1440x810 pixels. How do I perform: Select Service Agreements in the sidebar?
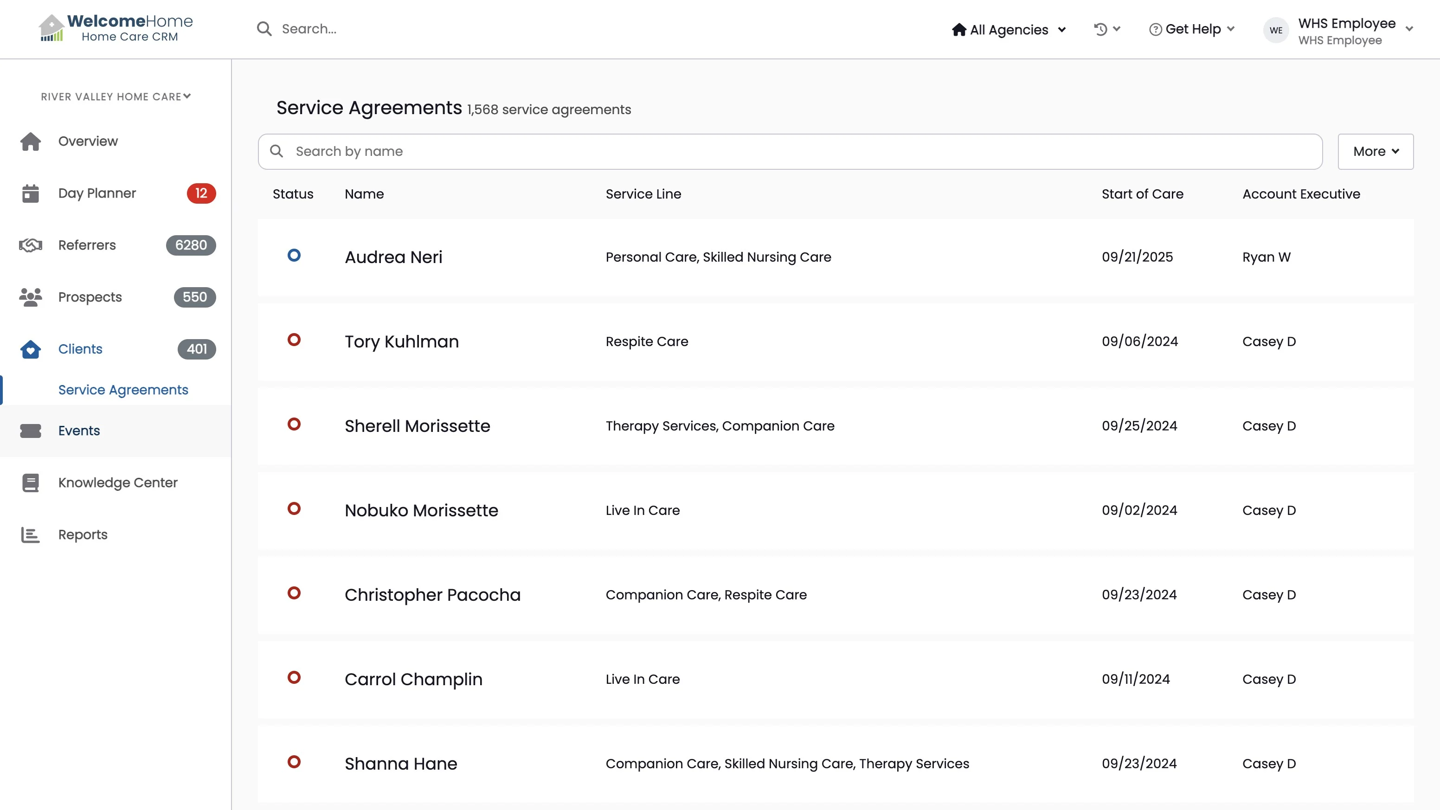point(123,390)
